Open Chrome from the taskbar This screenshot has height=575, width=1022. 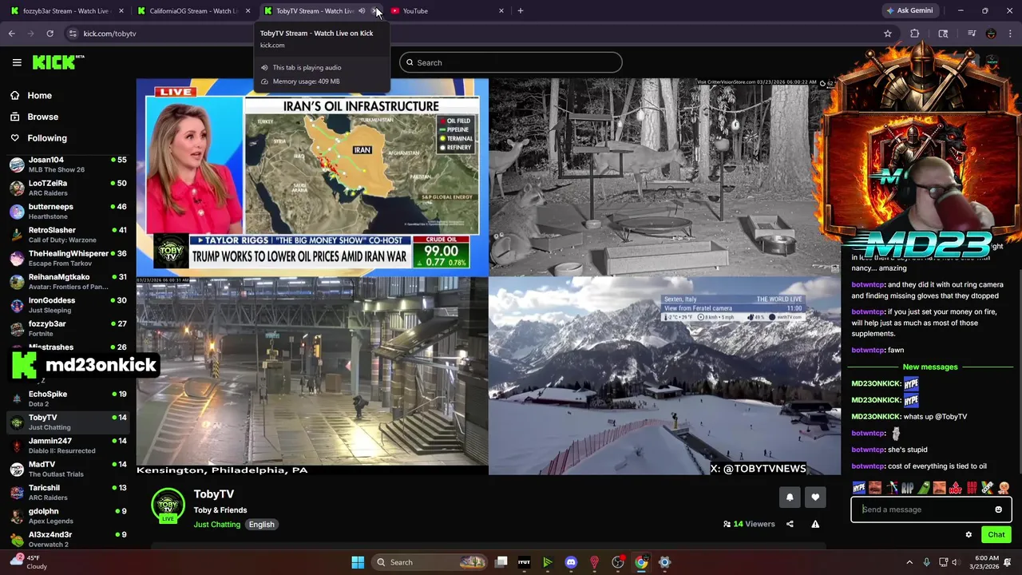tap(641, 562)
